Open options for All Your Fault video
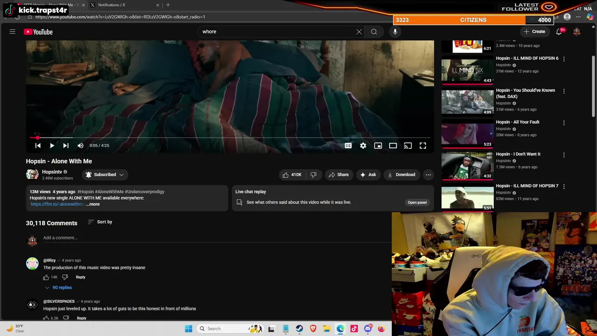 pyautogui.click(x=564, y=123)
